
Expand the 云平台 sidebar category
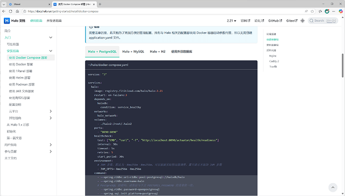pos(50,111)
